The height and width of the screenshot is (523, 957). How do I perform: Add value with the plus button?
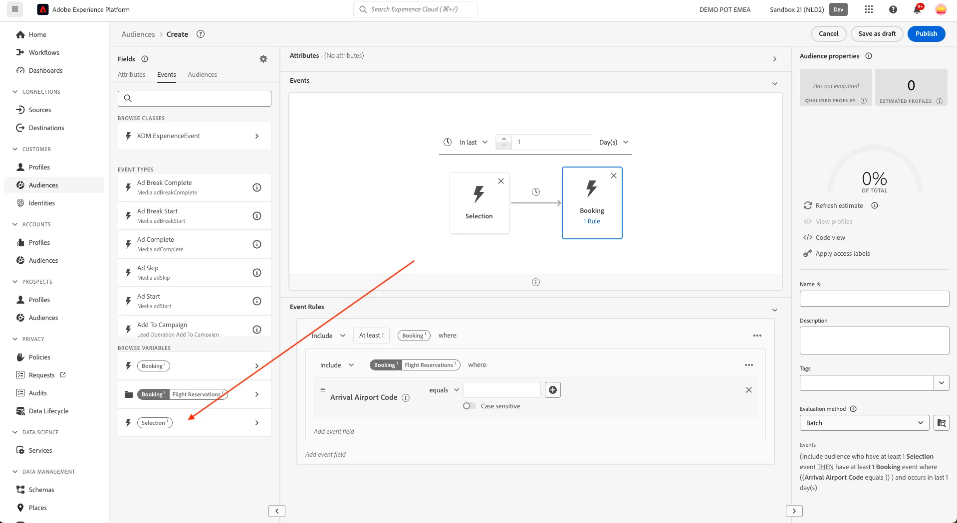tap(553, 390)
